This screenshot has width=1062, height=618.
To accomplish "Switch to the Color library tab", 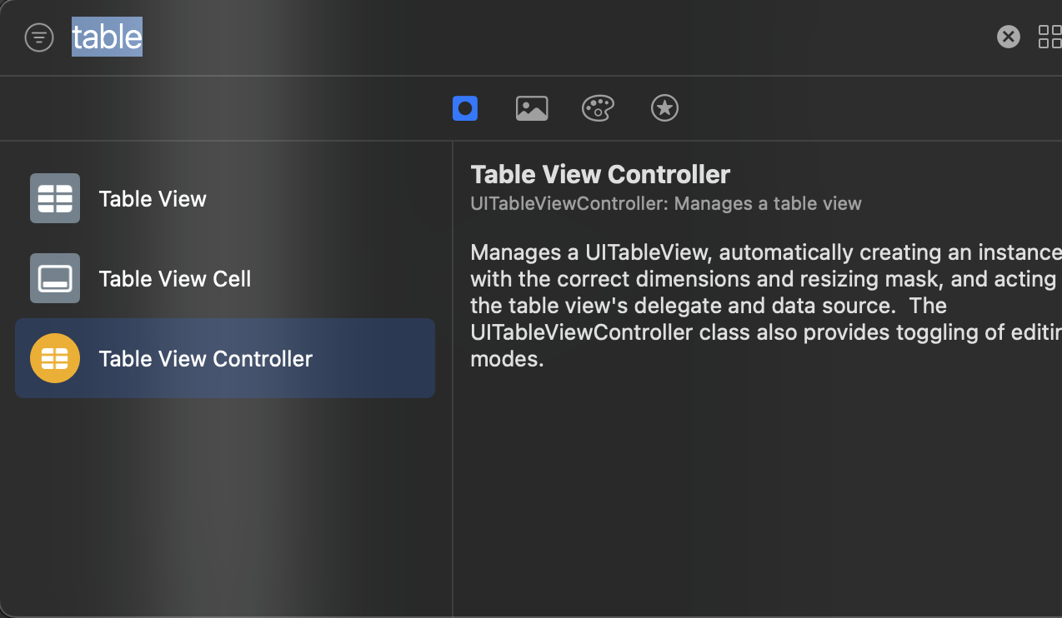I will (x=598, y=108).
